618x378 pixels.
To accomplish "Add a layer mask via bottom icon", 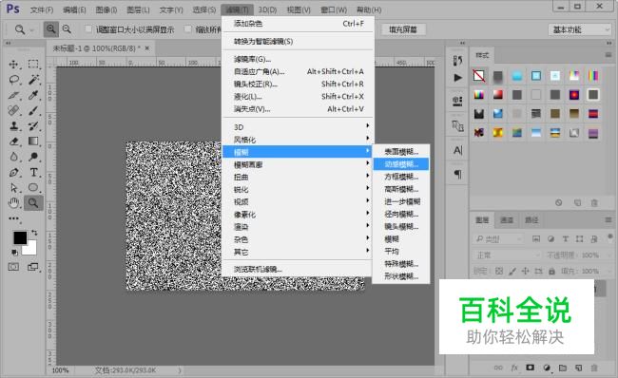I will click(x=531, y=368).
